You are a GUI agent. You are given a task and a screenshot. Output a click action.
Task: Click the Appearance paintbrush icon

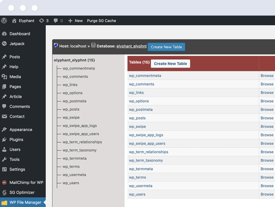tap(4, 130)
